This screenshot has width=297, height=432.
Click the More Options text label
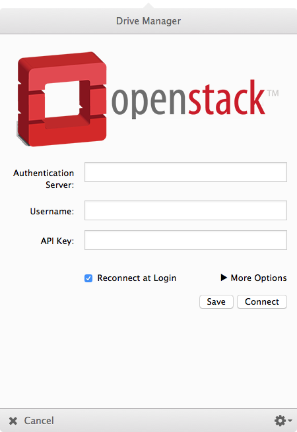click(259, 278)
